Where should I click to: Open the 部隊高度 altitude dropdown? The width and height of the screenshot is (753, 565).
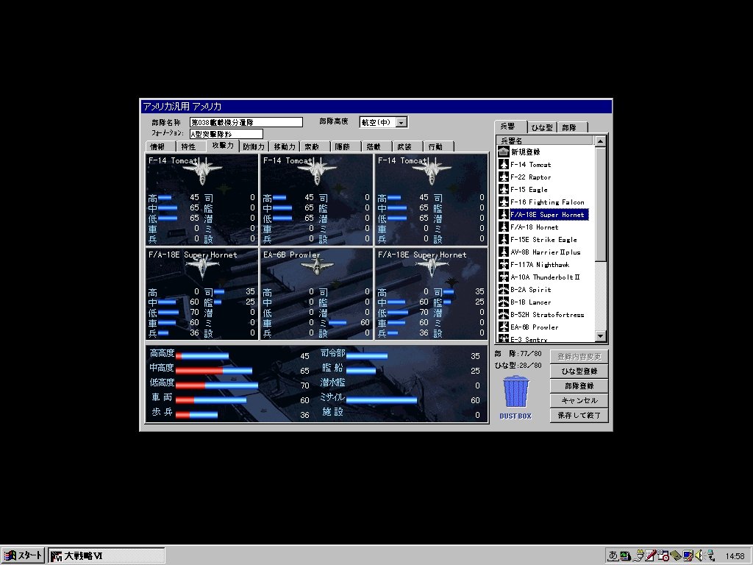pos(401,123)
